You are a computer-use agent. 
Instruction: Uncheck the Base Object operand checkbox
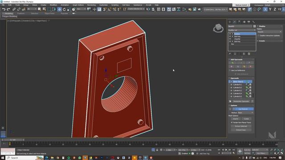tap(232, 82)
